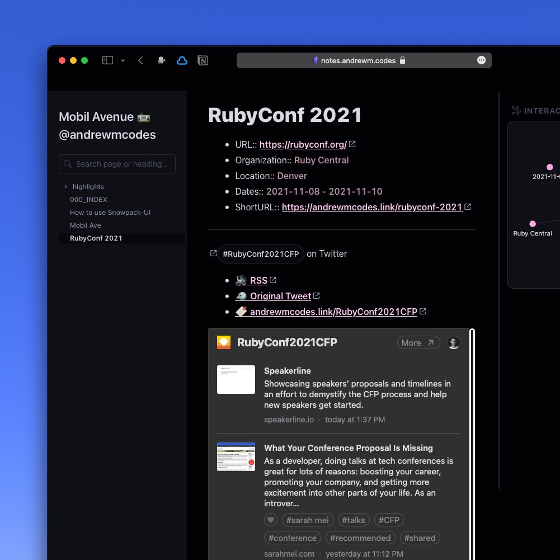
Task: Click the 2021-11 date node in graph
Action: click(550, 167)
